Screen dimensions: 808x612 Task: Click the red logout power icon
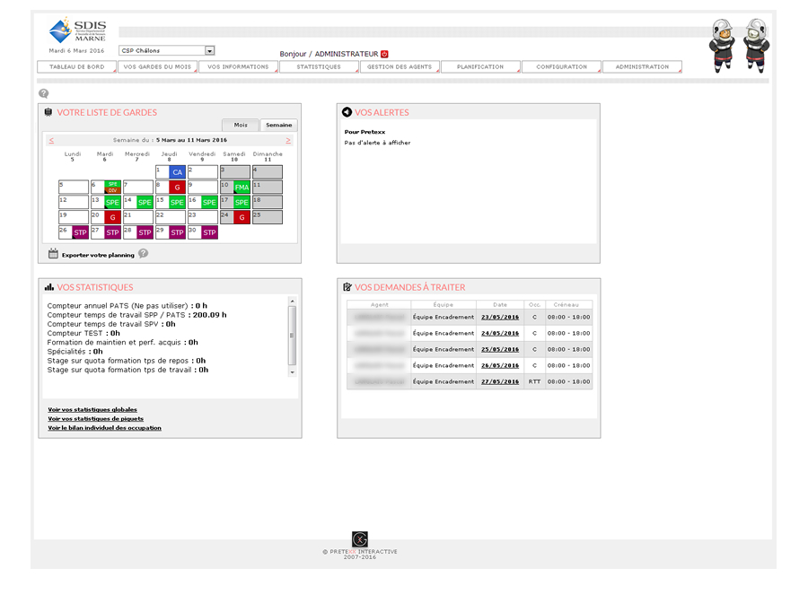coord(384,54)
